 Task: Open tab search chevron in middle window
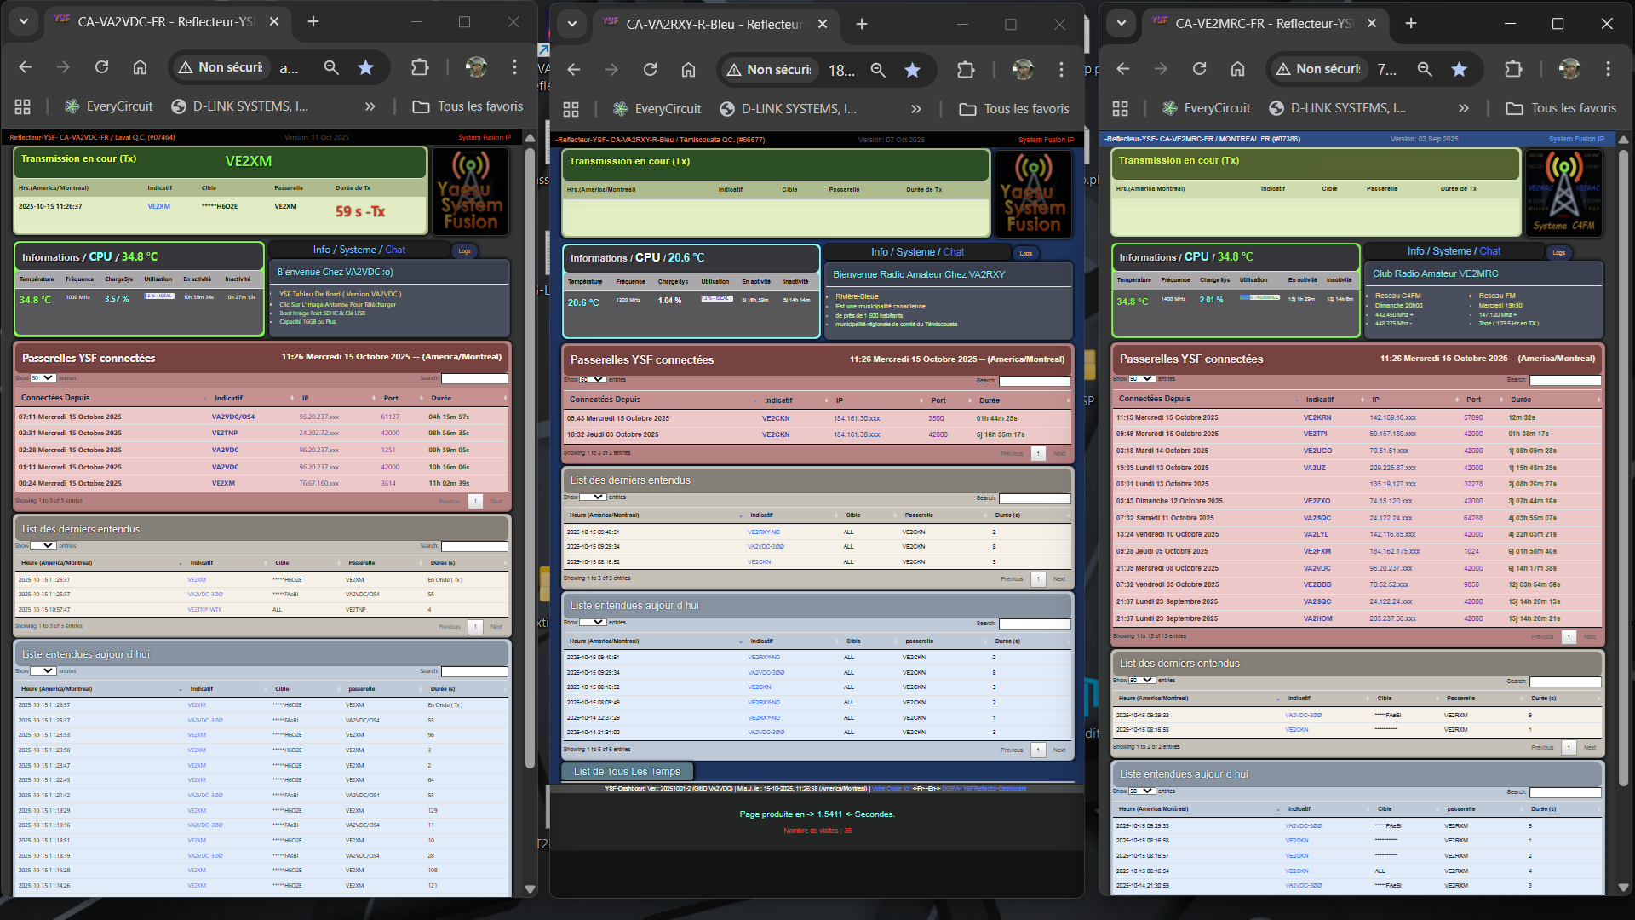[x=572, y=24]
